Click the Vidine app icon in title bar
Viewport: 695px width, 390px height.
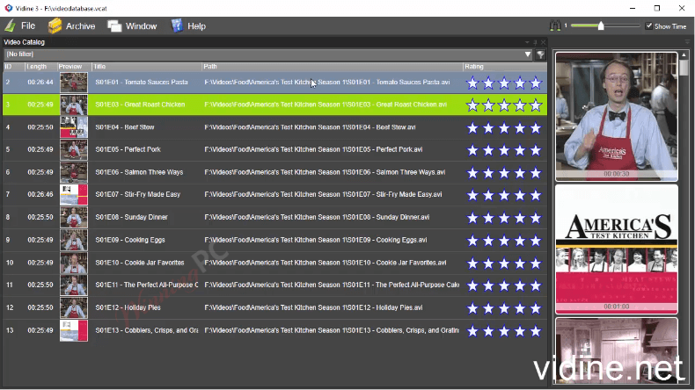coord(9,8)
